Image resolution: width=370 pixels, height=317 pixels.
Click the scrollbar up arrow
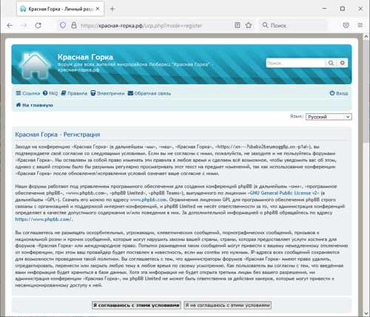point(366,37)
